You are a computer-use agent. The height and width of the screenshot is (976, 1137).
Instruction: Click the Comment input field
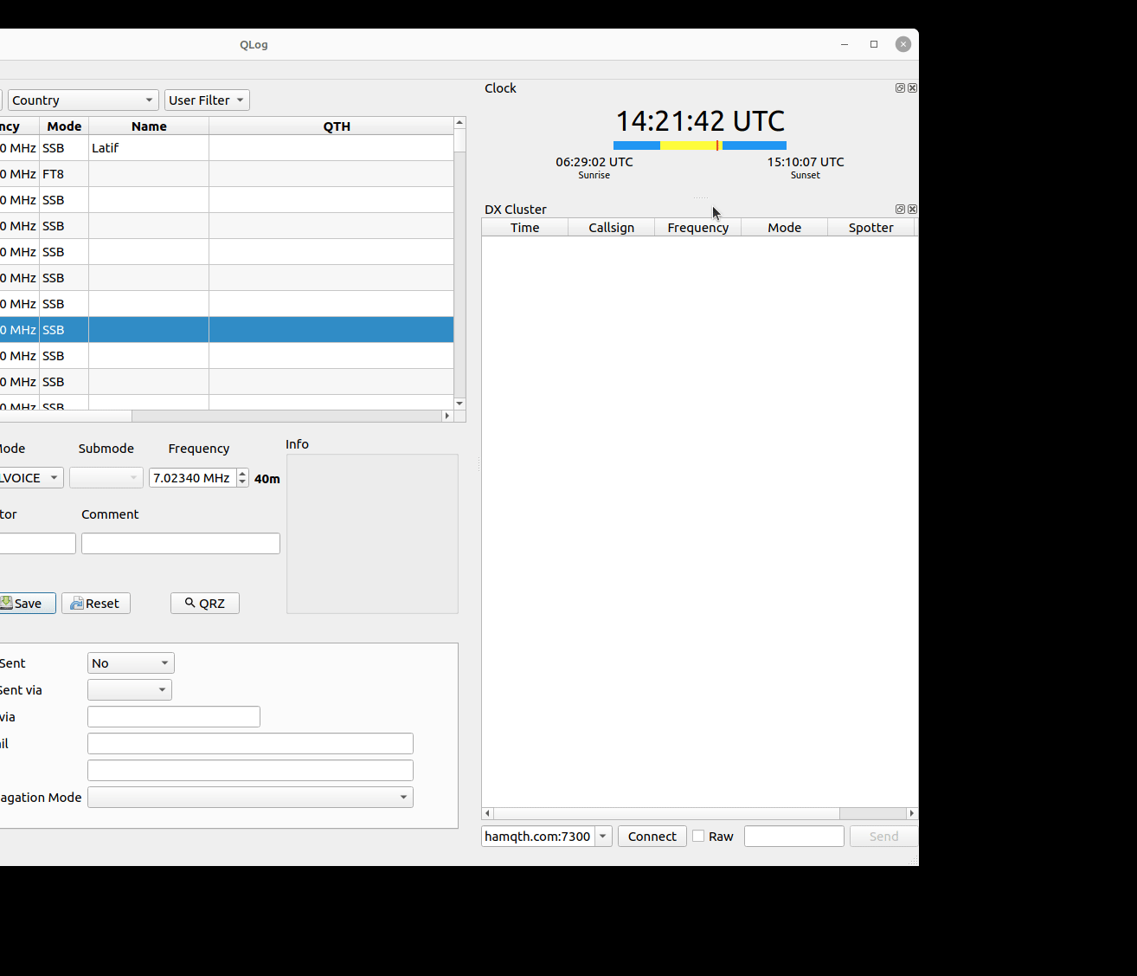point(181,544)
